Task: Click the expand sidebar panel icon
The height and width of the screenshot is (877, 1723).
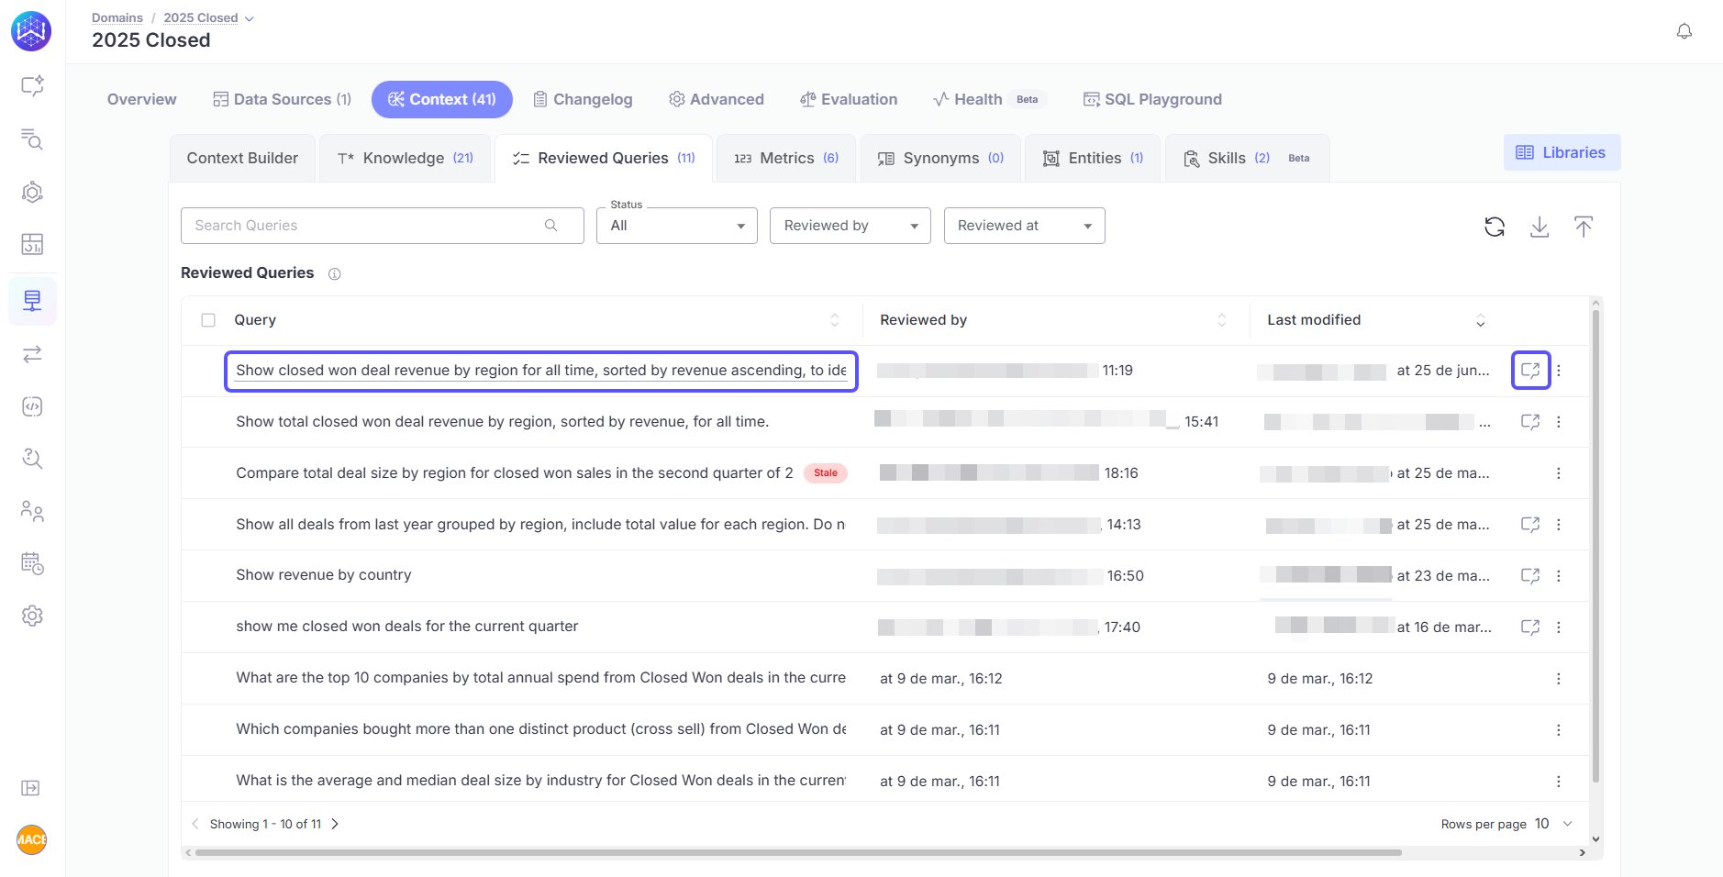Action: (31, 788)
